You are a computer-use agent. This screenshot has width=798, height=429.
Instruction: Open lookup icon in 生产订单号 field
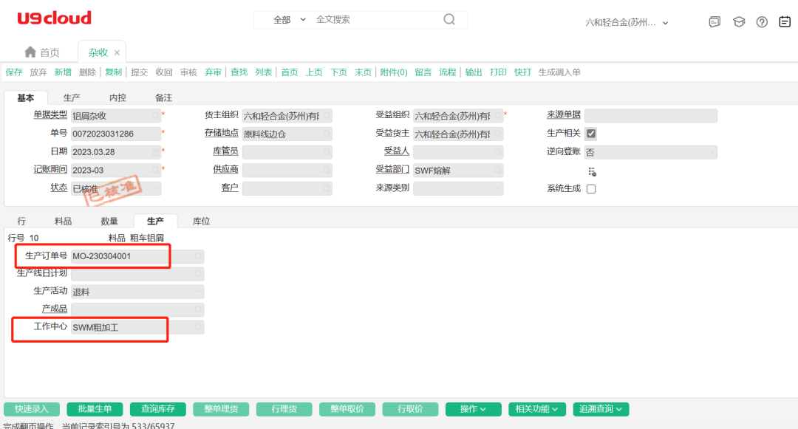click(198, 256)
